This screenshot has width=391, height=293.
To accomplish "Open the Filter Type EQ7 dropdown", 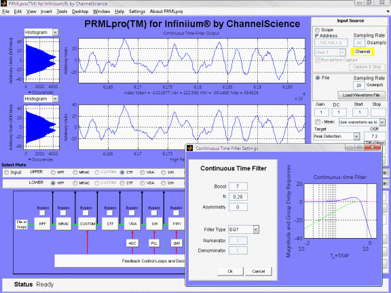I will pyautogui.click(x=244, y=229).
